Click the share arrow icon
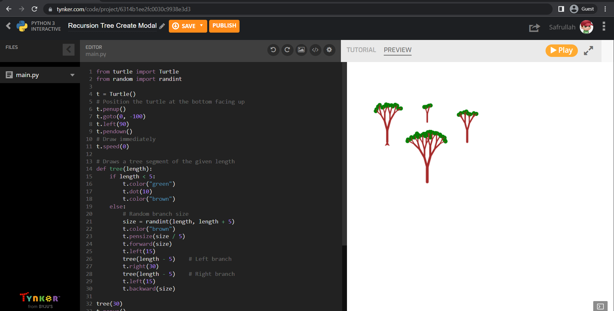 point(534,28)
